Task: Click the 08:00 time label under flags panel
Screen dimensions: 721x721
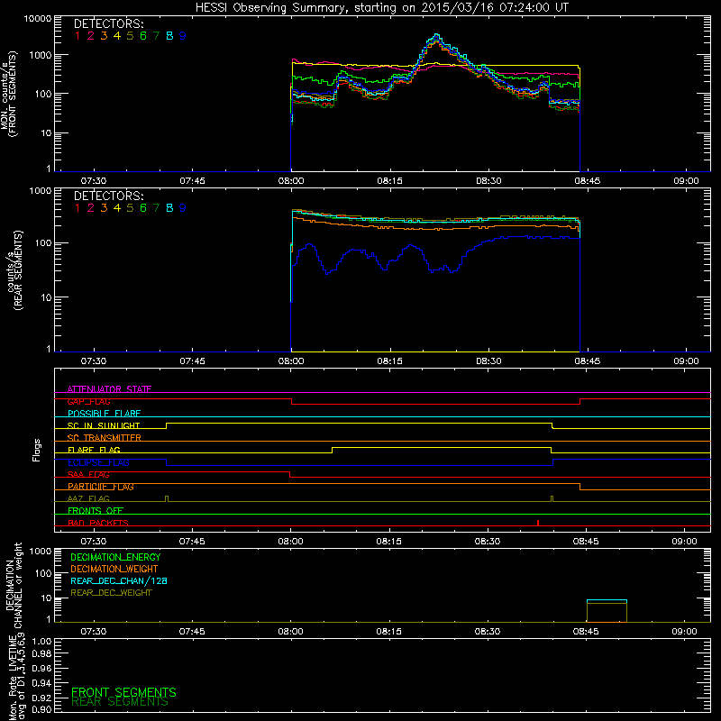Action: 290,542
